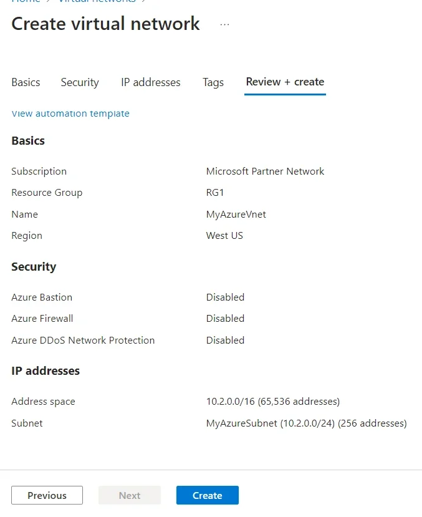Image resolution: width=422 pixels, height=517 pixels.
Task: Open View automation template
Action: (x=70, y=114)
